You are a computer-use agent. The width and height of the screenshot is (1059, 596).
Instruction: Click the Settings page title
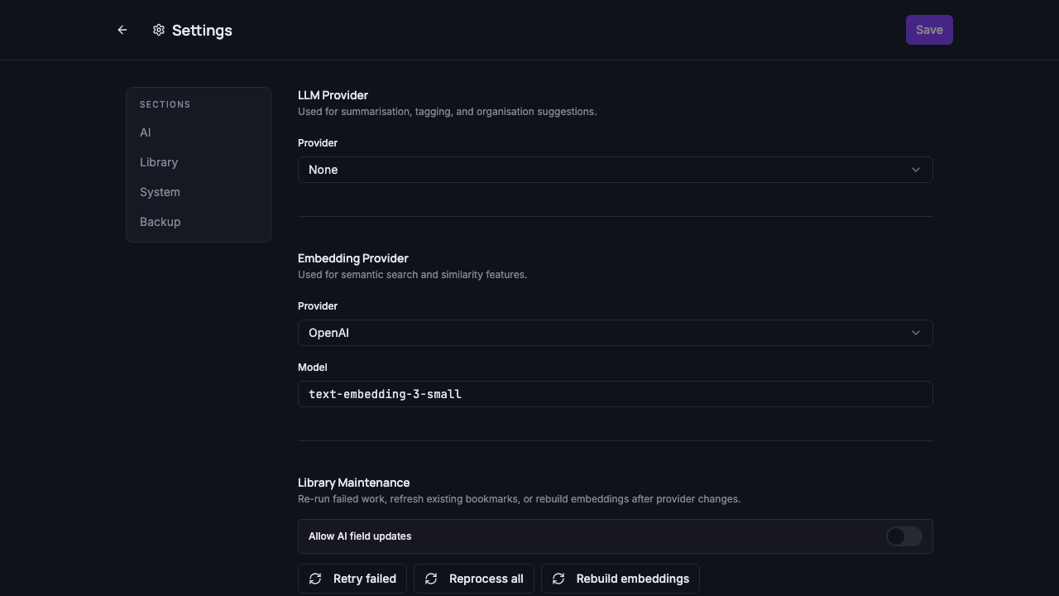tap(202, 30)
